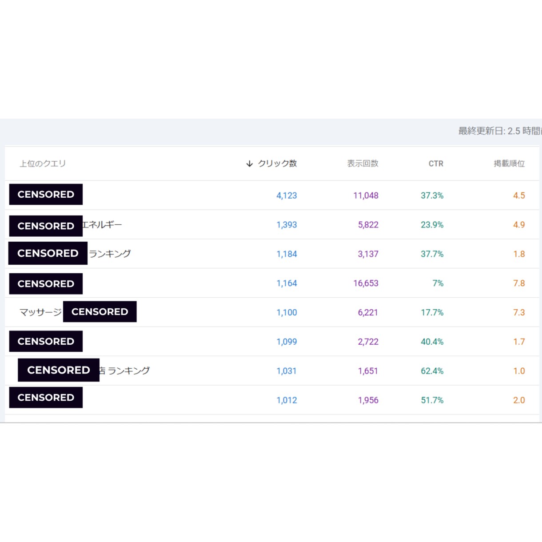Click the clicks value 1,184

click(x=287, y=254)
